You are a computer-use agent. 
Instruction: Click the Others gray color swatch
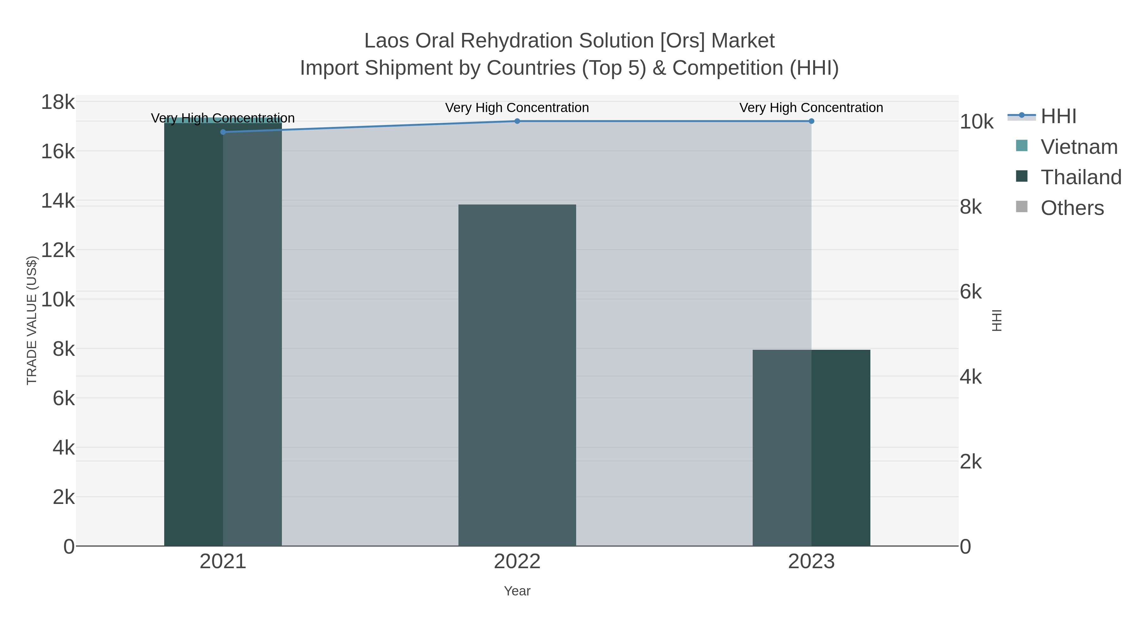(x=1022, y=207)
